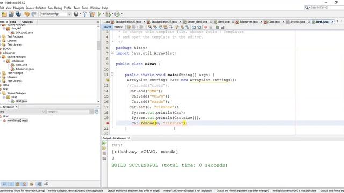The image size is (344, 193).
Task: Click the Comment icon in editor toolbar
Action: point(217,27)
